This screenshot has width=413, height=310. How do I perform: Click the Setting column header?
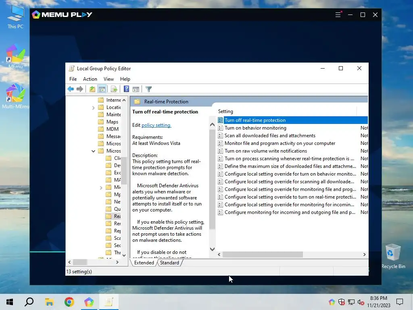coord(287,111)
